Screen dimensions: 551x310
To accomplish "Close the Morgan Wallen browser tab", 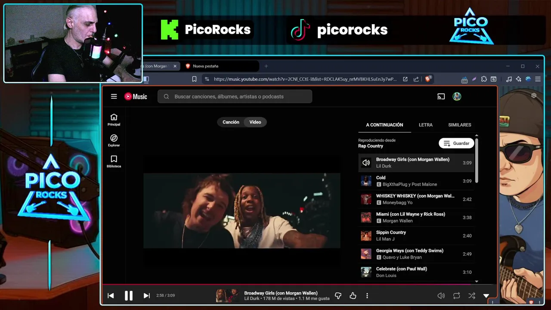I will click(x=175, y=66).
